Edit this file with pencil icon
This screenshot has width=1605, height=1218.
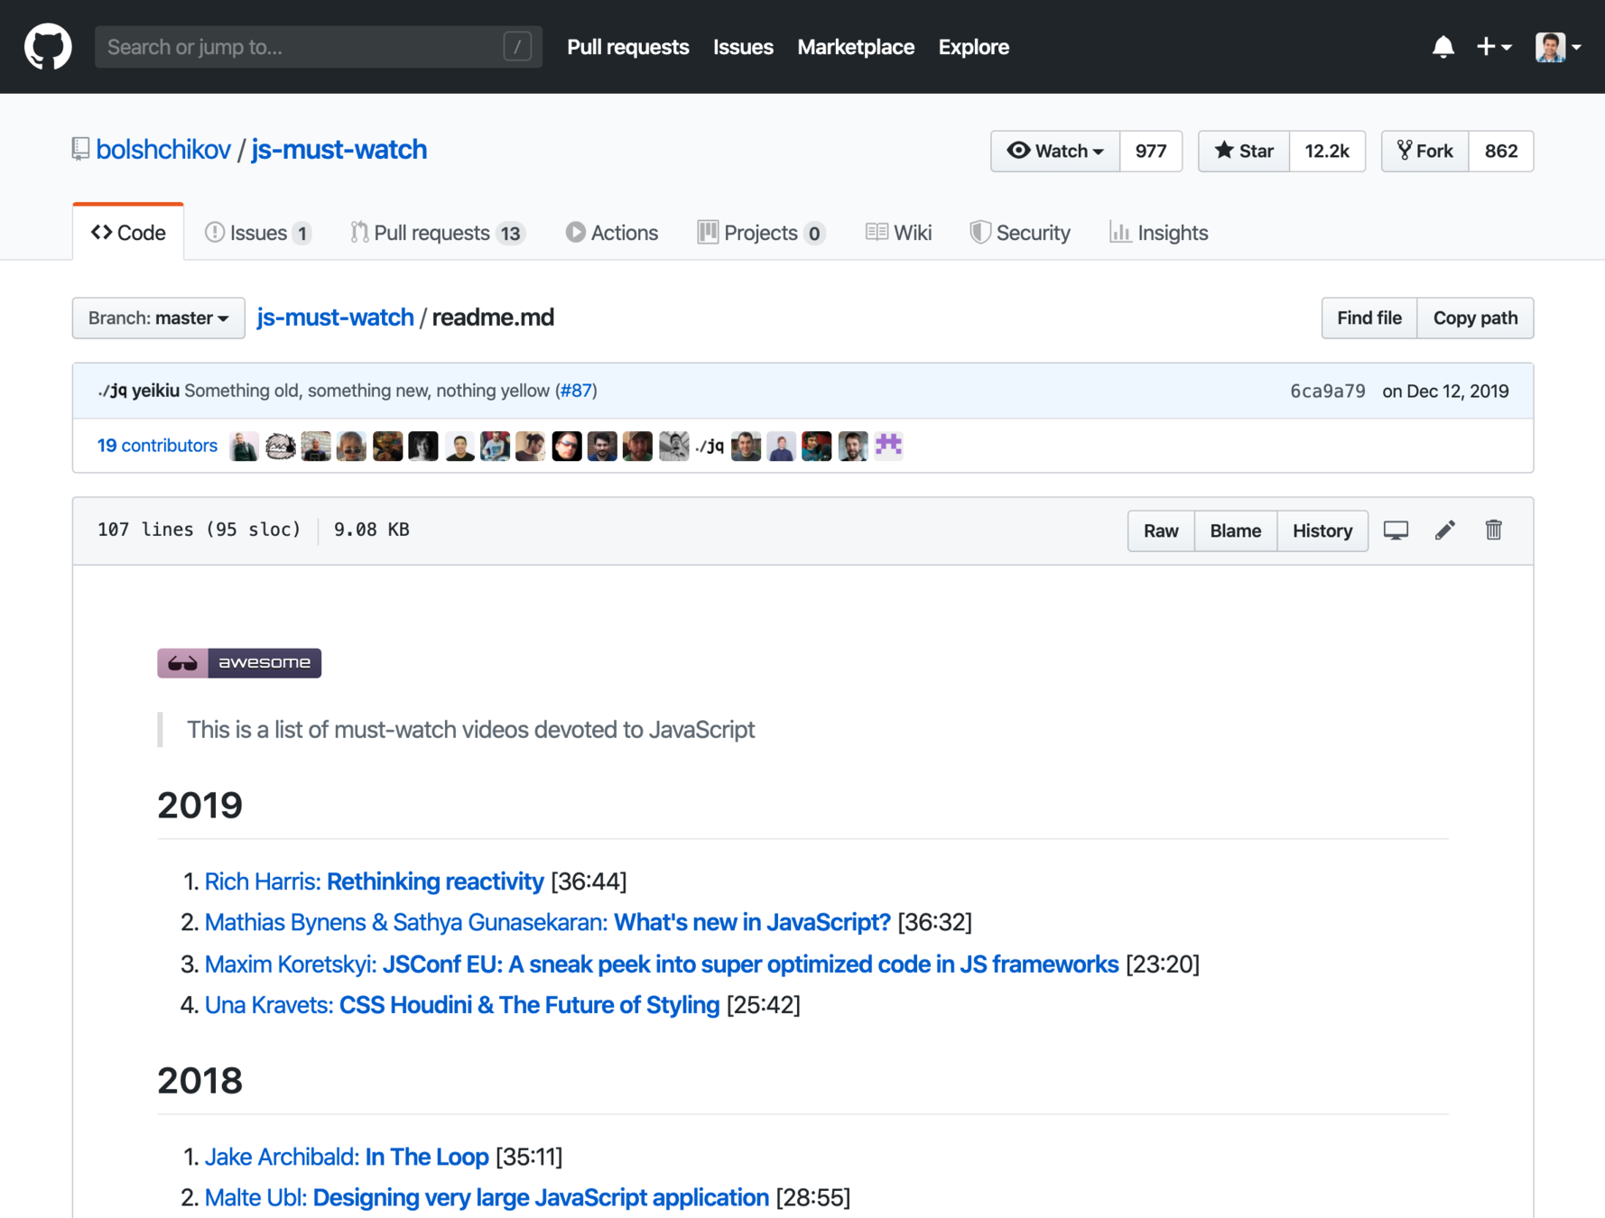[1445, 531]
